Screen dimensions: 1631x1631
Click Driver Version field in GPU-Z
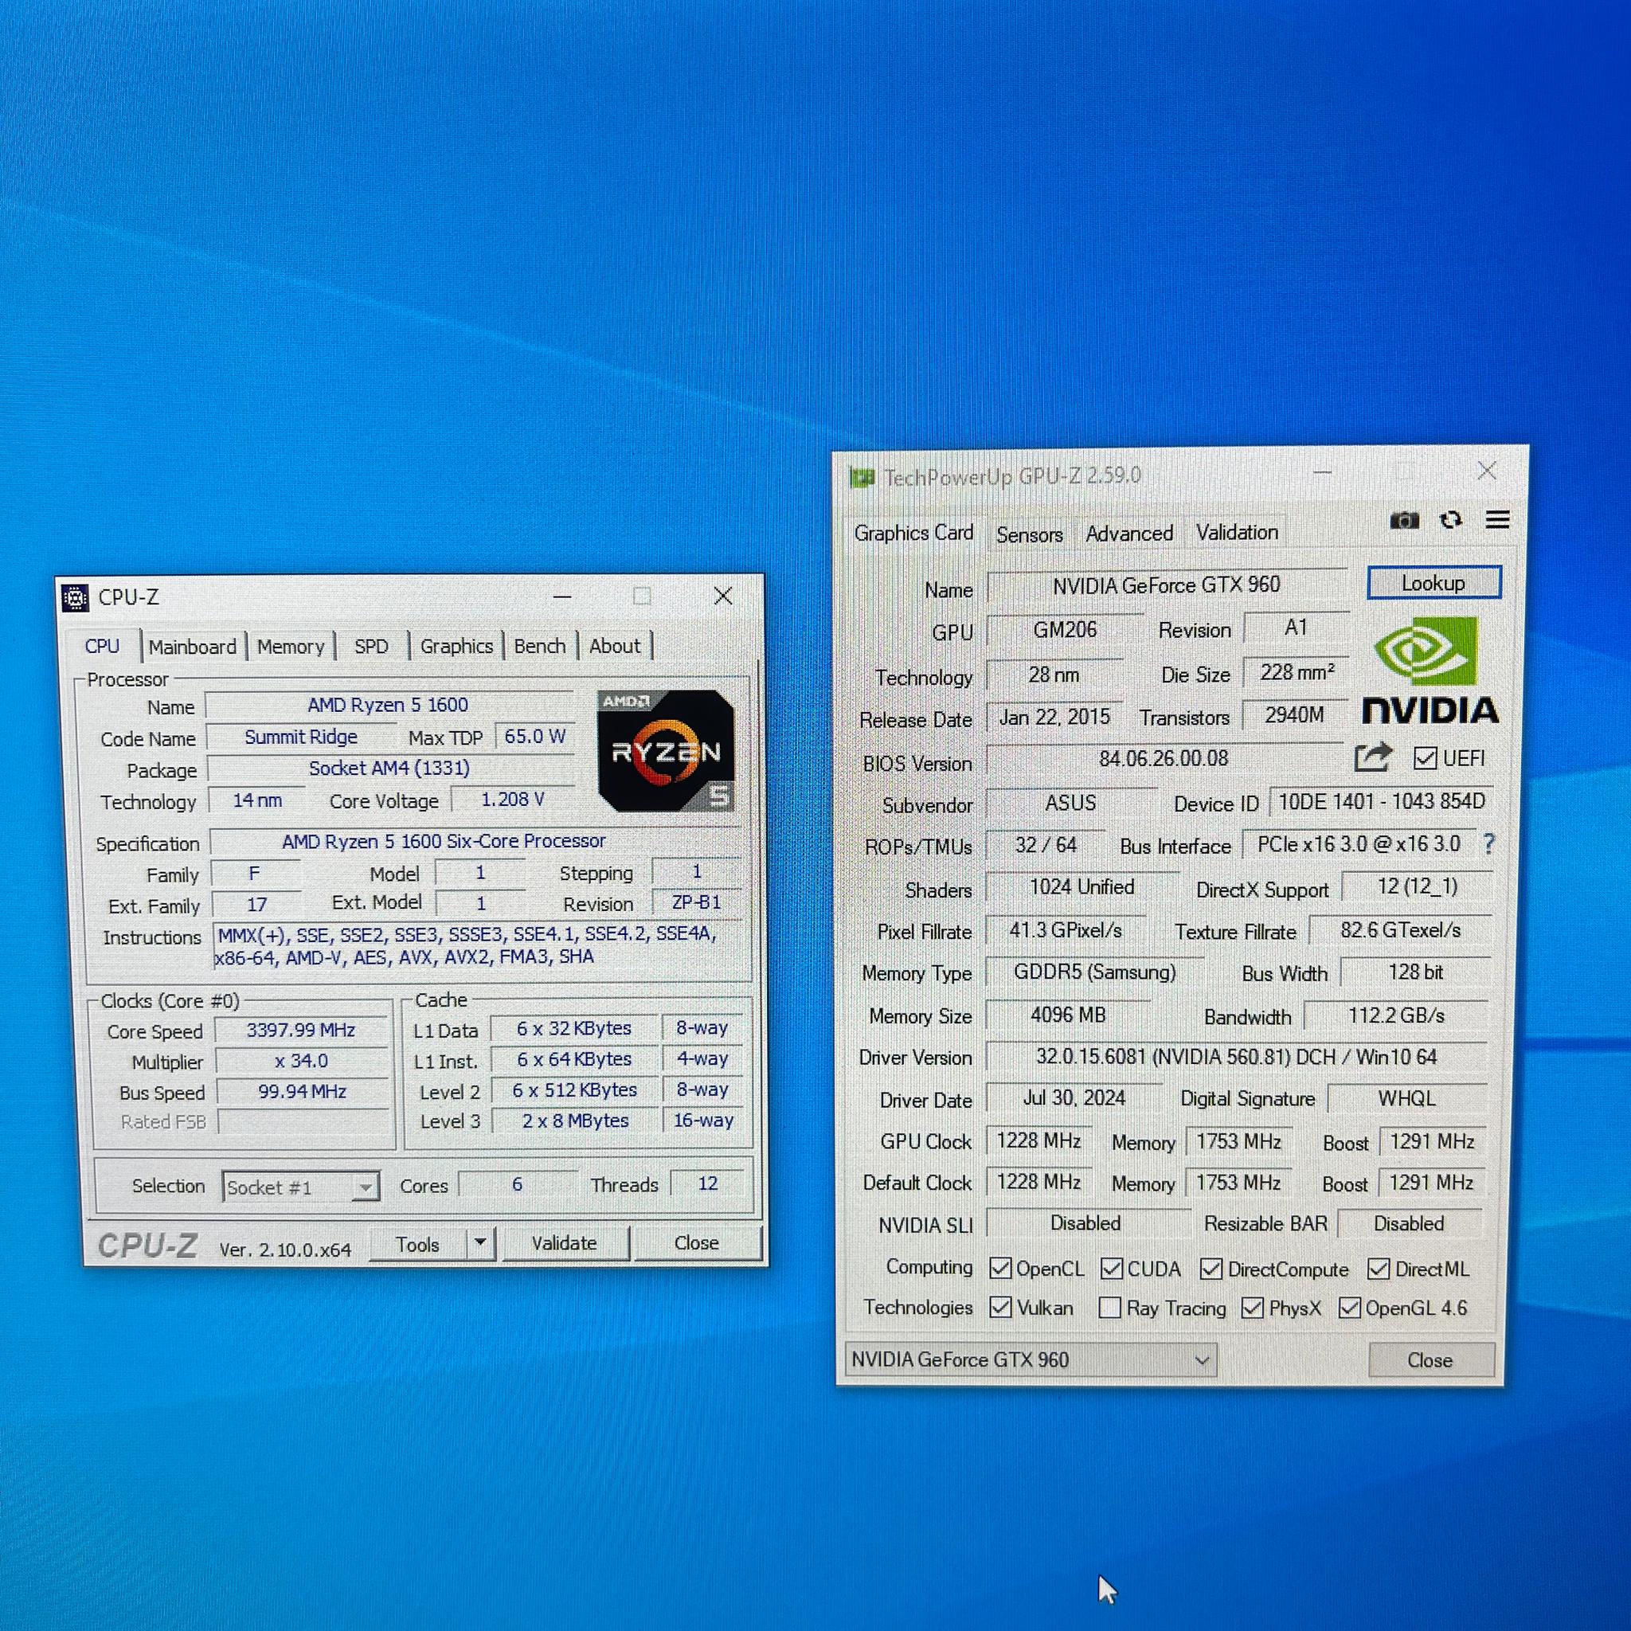pyautogui.click(x=1236, y=1057)
